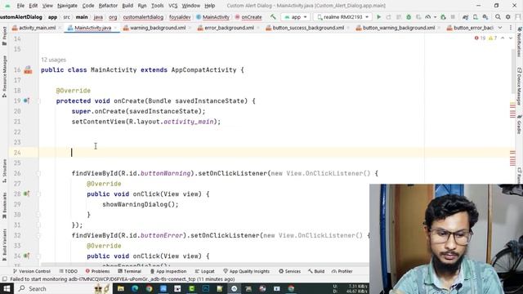This screenshot has width=523, height=294.
Task: Open Windows Start menu
Action: [x=7, y=288]
